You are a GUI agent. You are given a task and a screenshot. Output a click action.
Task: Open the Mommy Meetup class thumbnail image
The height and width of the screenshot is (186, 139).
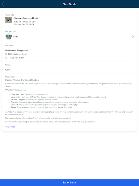(x=9, y=20)
